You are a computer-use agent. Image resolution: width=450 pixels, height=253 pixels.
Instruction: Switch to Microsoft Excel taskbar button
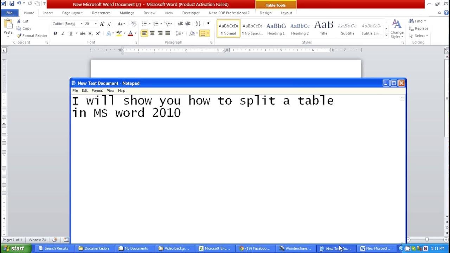point(214,248)
